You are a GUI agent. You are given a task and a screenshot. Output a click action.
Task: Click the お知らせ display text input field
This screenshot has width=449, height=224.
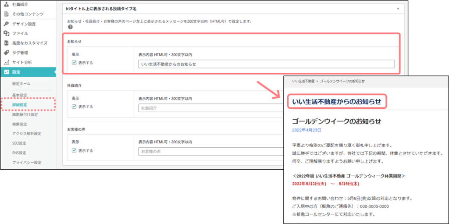coord(266,64)
